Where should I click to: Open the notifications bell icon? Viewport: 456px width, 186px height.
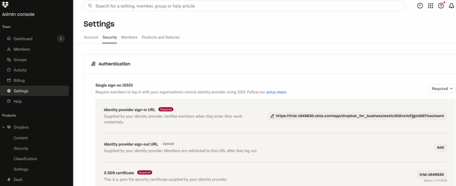452,6
